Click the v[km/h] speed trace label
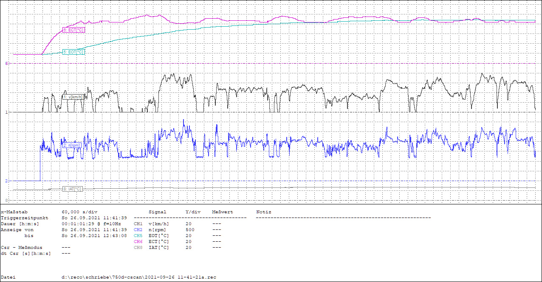 [x=73, y=97]
